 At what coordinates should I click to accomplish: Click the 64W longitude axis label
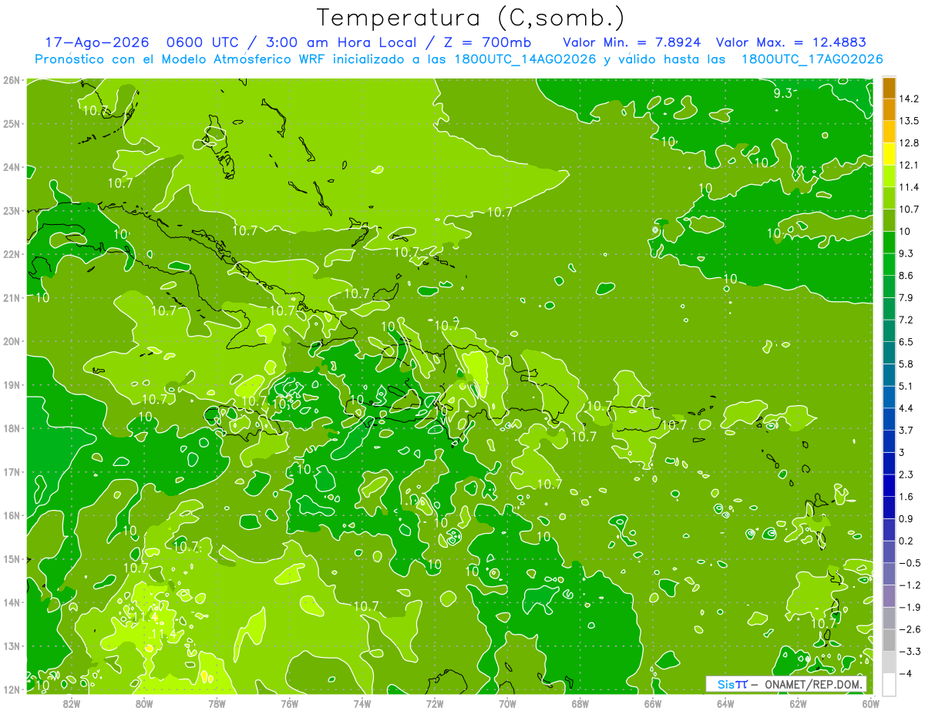(x=725, y=703)
